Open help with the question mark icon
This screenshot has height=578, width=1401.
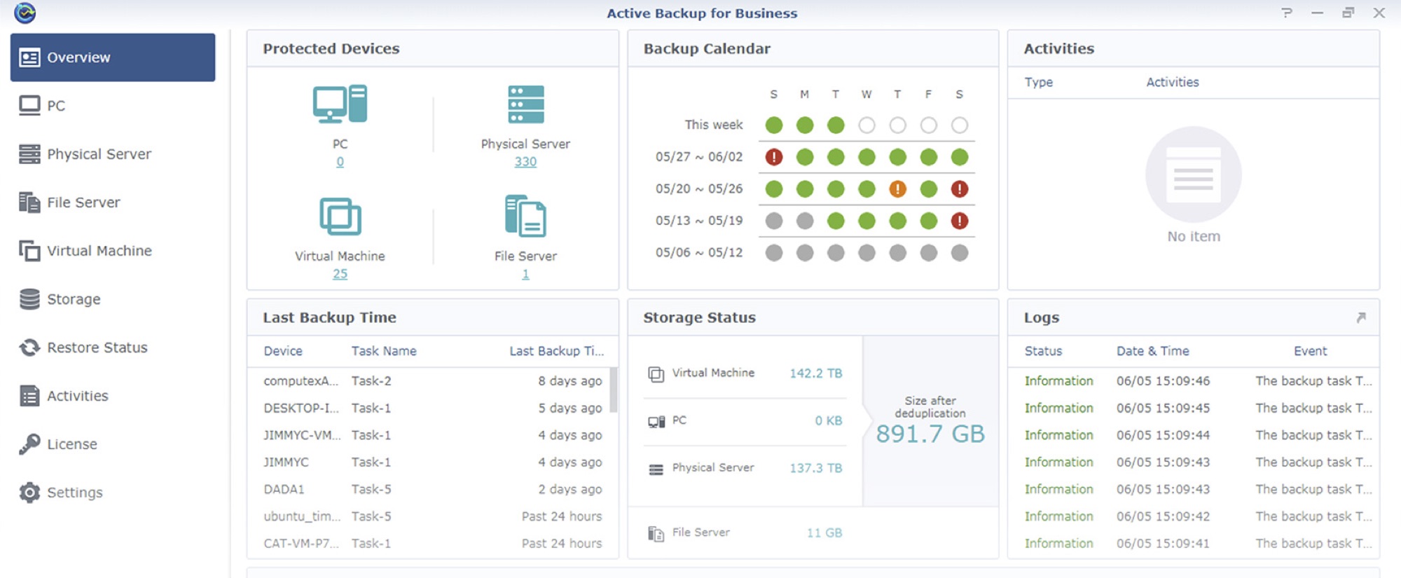[x=1287, y=13]
